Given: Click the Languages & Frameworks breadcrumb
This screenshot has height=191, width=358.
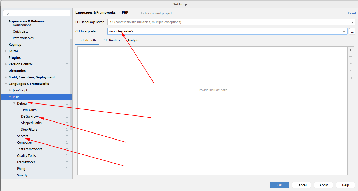Looking at the screenshot, I should (95, 13).
